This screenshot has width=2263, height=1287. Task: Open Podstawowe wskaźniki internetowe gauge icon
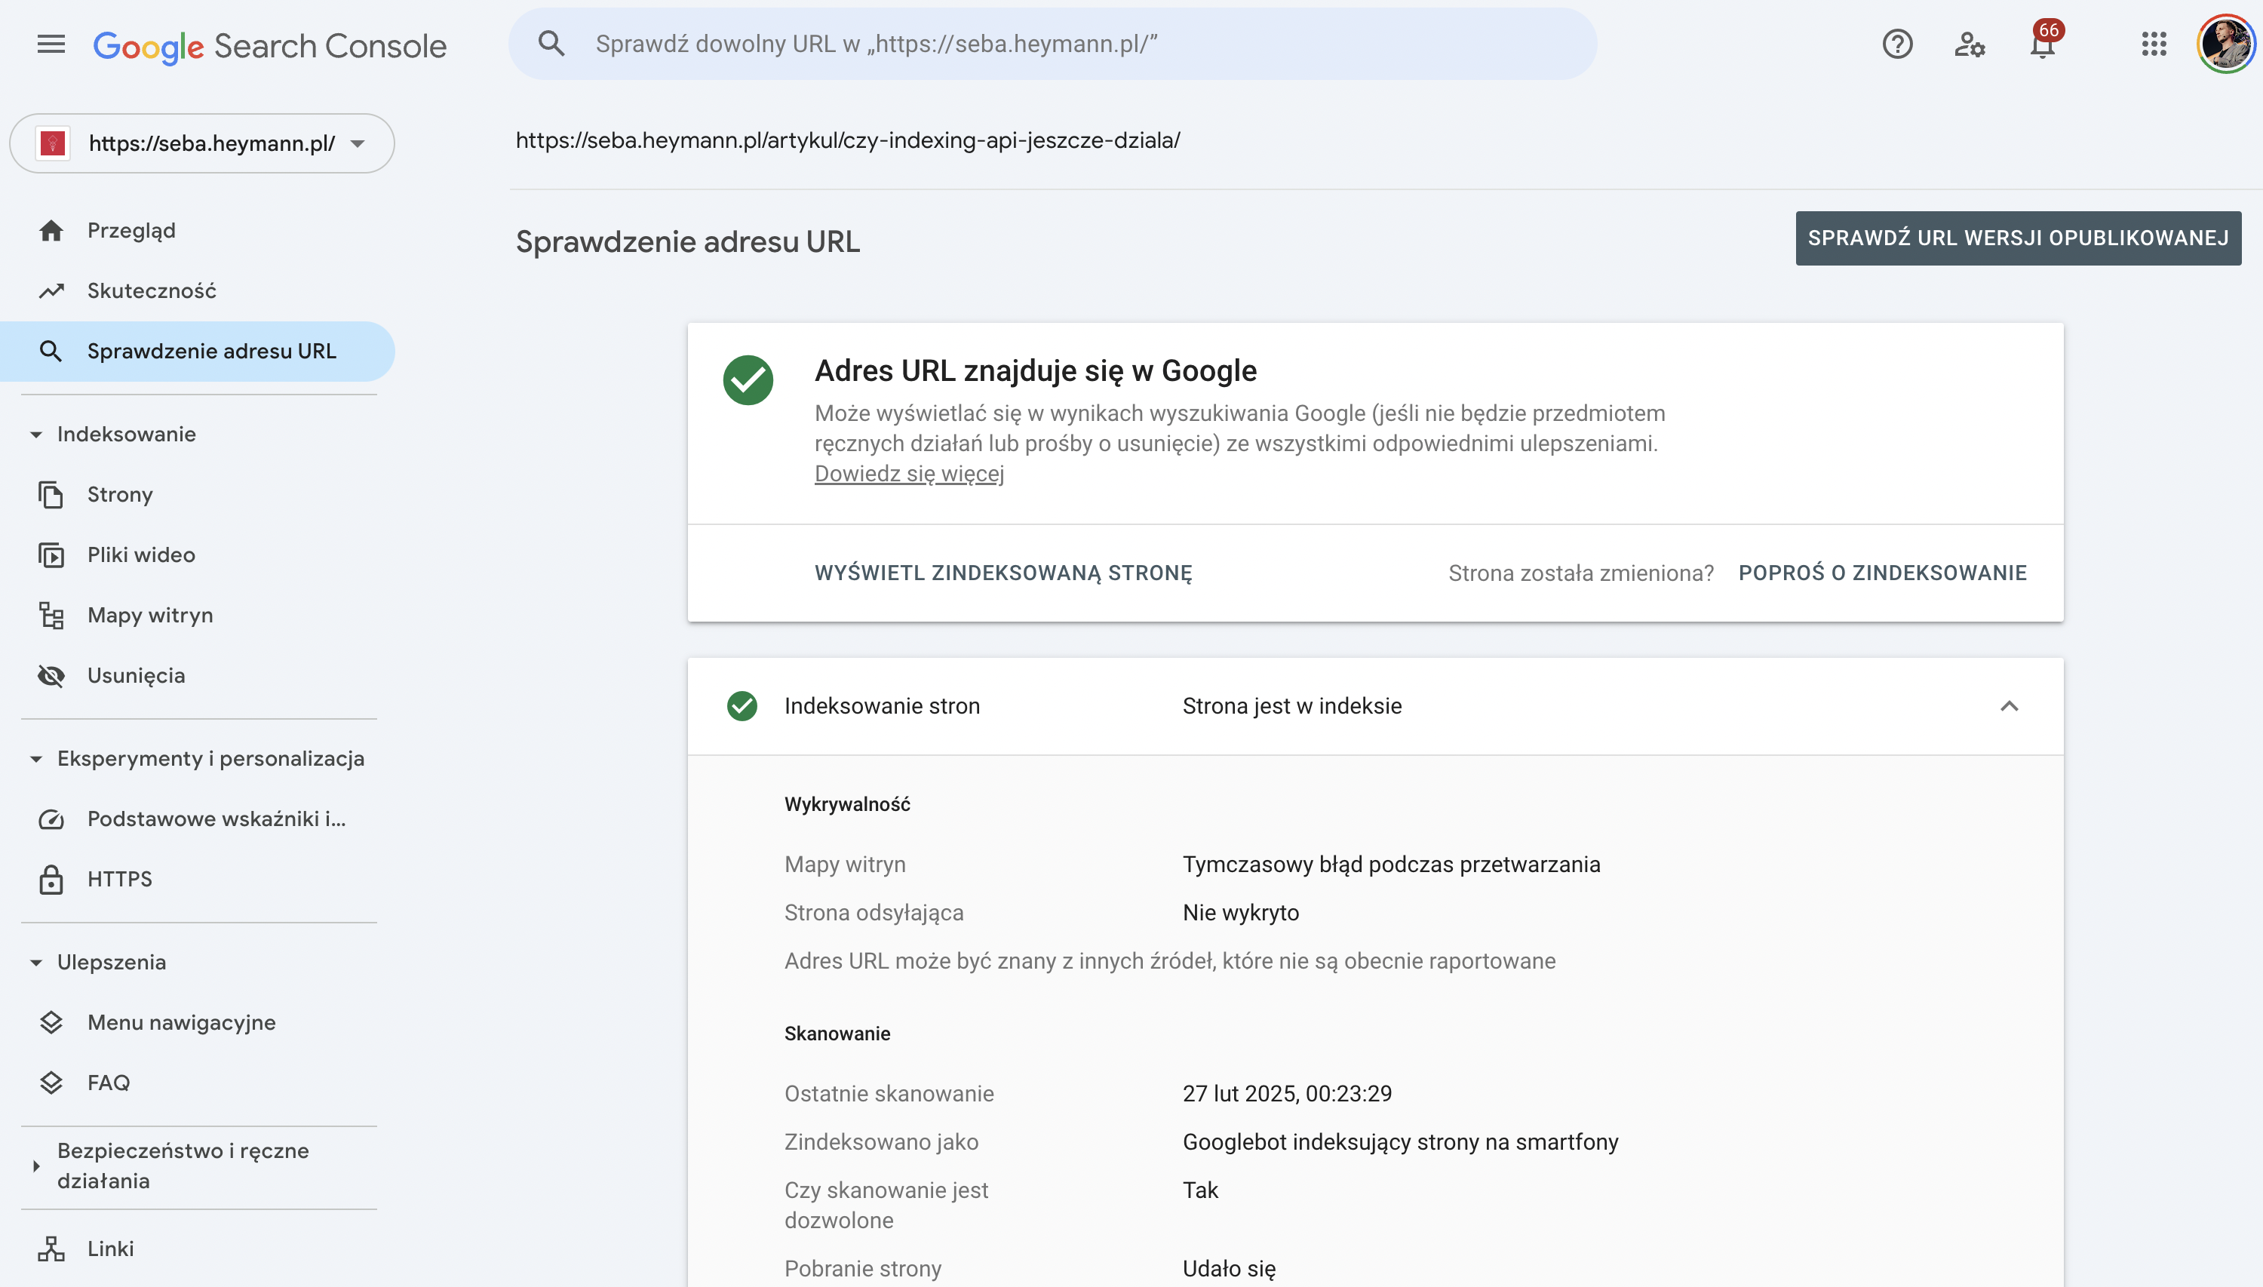[51, 819]
